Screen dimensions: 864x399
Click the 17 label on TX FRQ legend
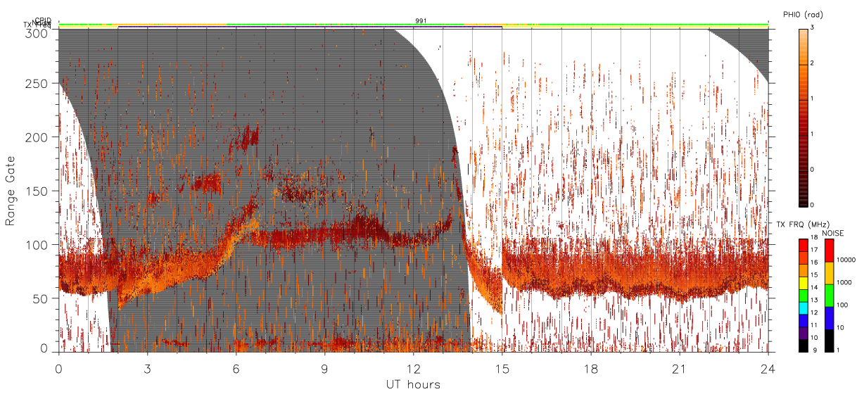(x=815, y=249)
